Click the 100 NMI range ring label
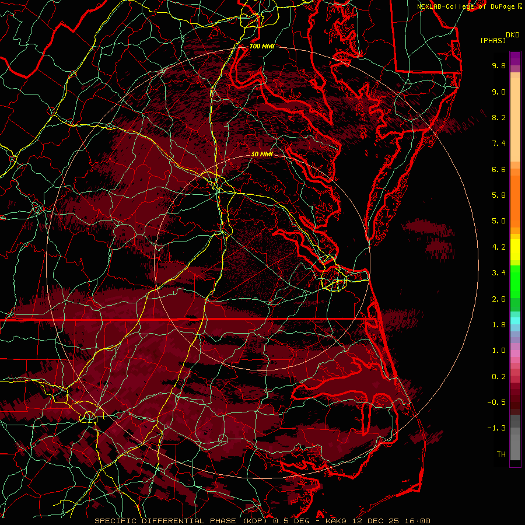 pyautogui.click(x=262, y=46)
